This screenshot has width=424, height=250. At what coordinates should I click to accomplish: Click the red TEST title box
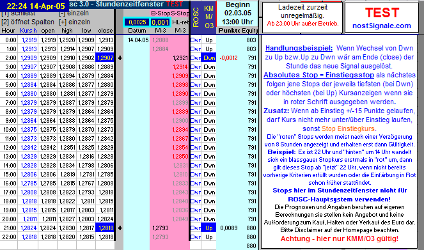382,18
